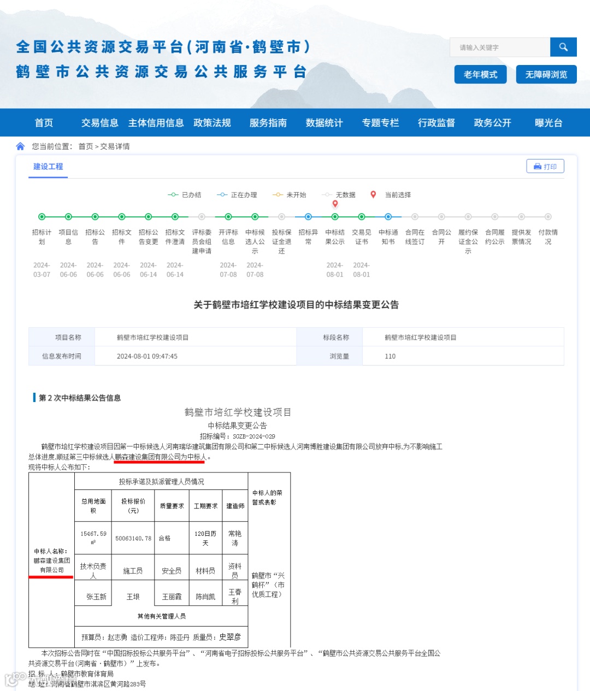This screenshot has height=691, width=590.
Task: Select 招标文件澄清 timeline node
Action: click(175, 217)
